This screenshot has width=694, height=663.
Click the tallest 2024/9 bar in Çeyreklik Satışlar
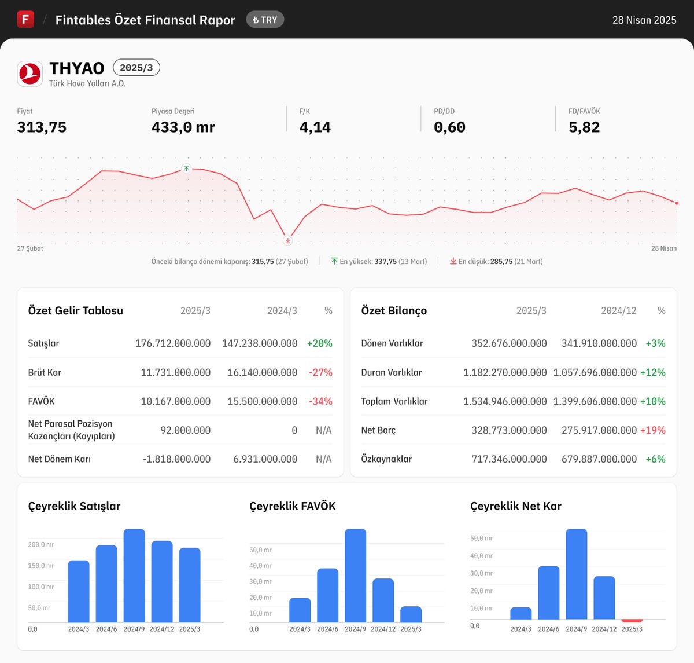135,575
